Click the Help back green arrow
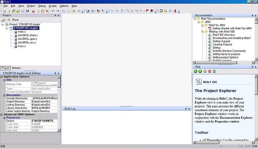The image size is (258, 149). (196, 71)
